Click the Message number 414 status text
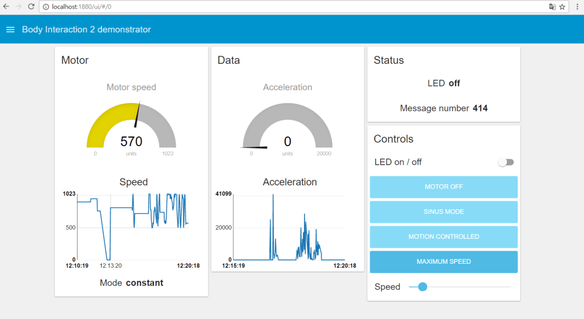The height and width of the screenshot is (319, 584). click(x=444, y=108)
